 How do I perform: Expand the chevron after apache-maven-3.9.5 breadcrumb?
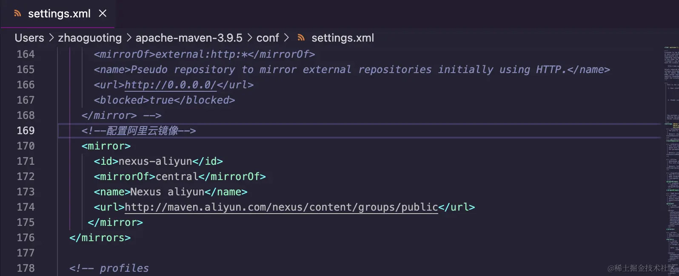tap(249, 38)
